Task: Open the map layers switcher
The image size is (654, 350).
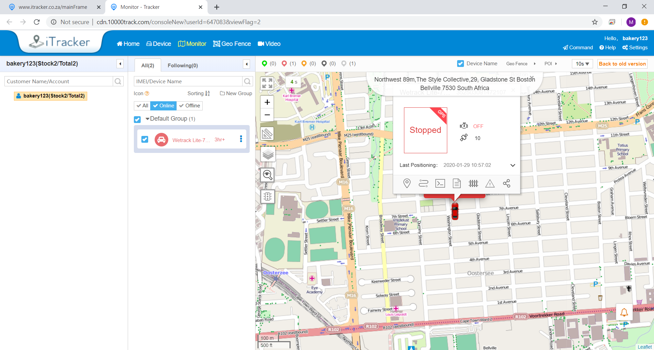Action: tap(268, 155)
